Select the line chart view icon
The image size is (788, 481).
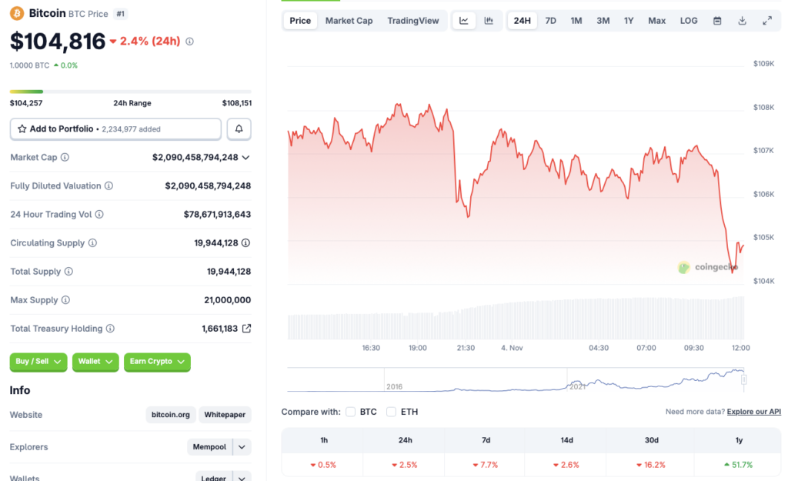(x=463, y=21)
